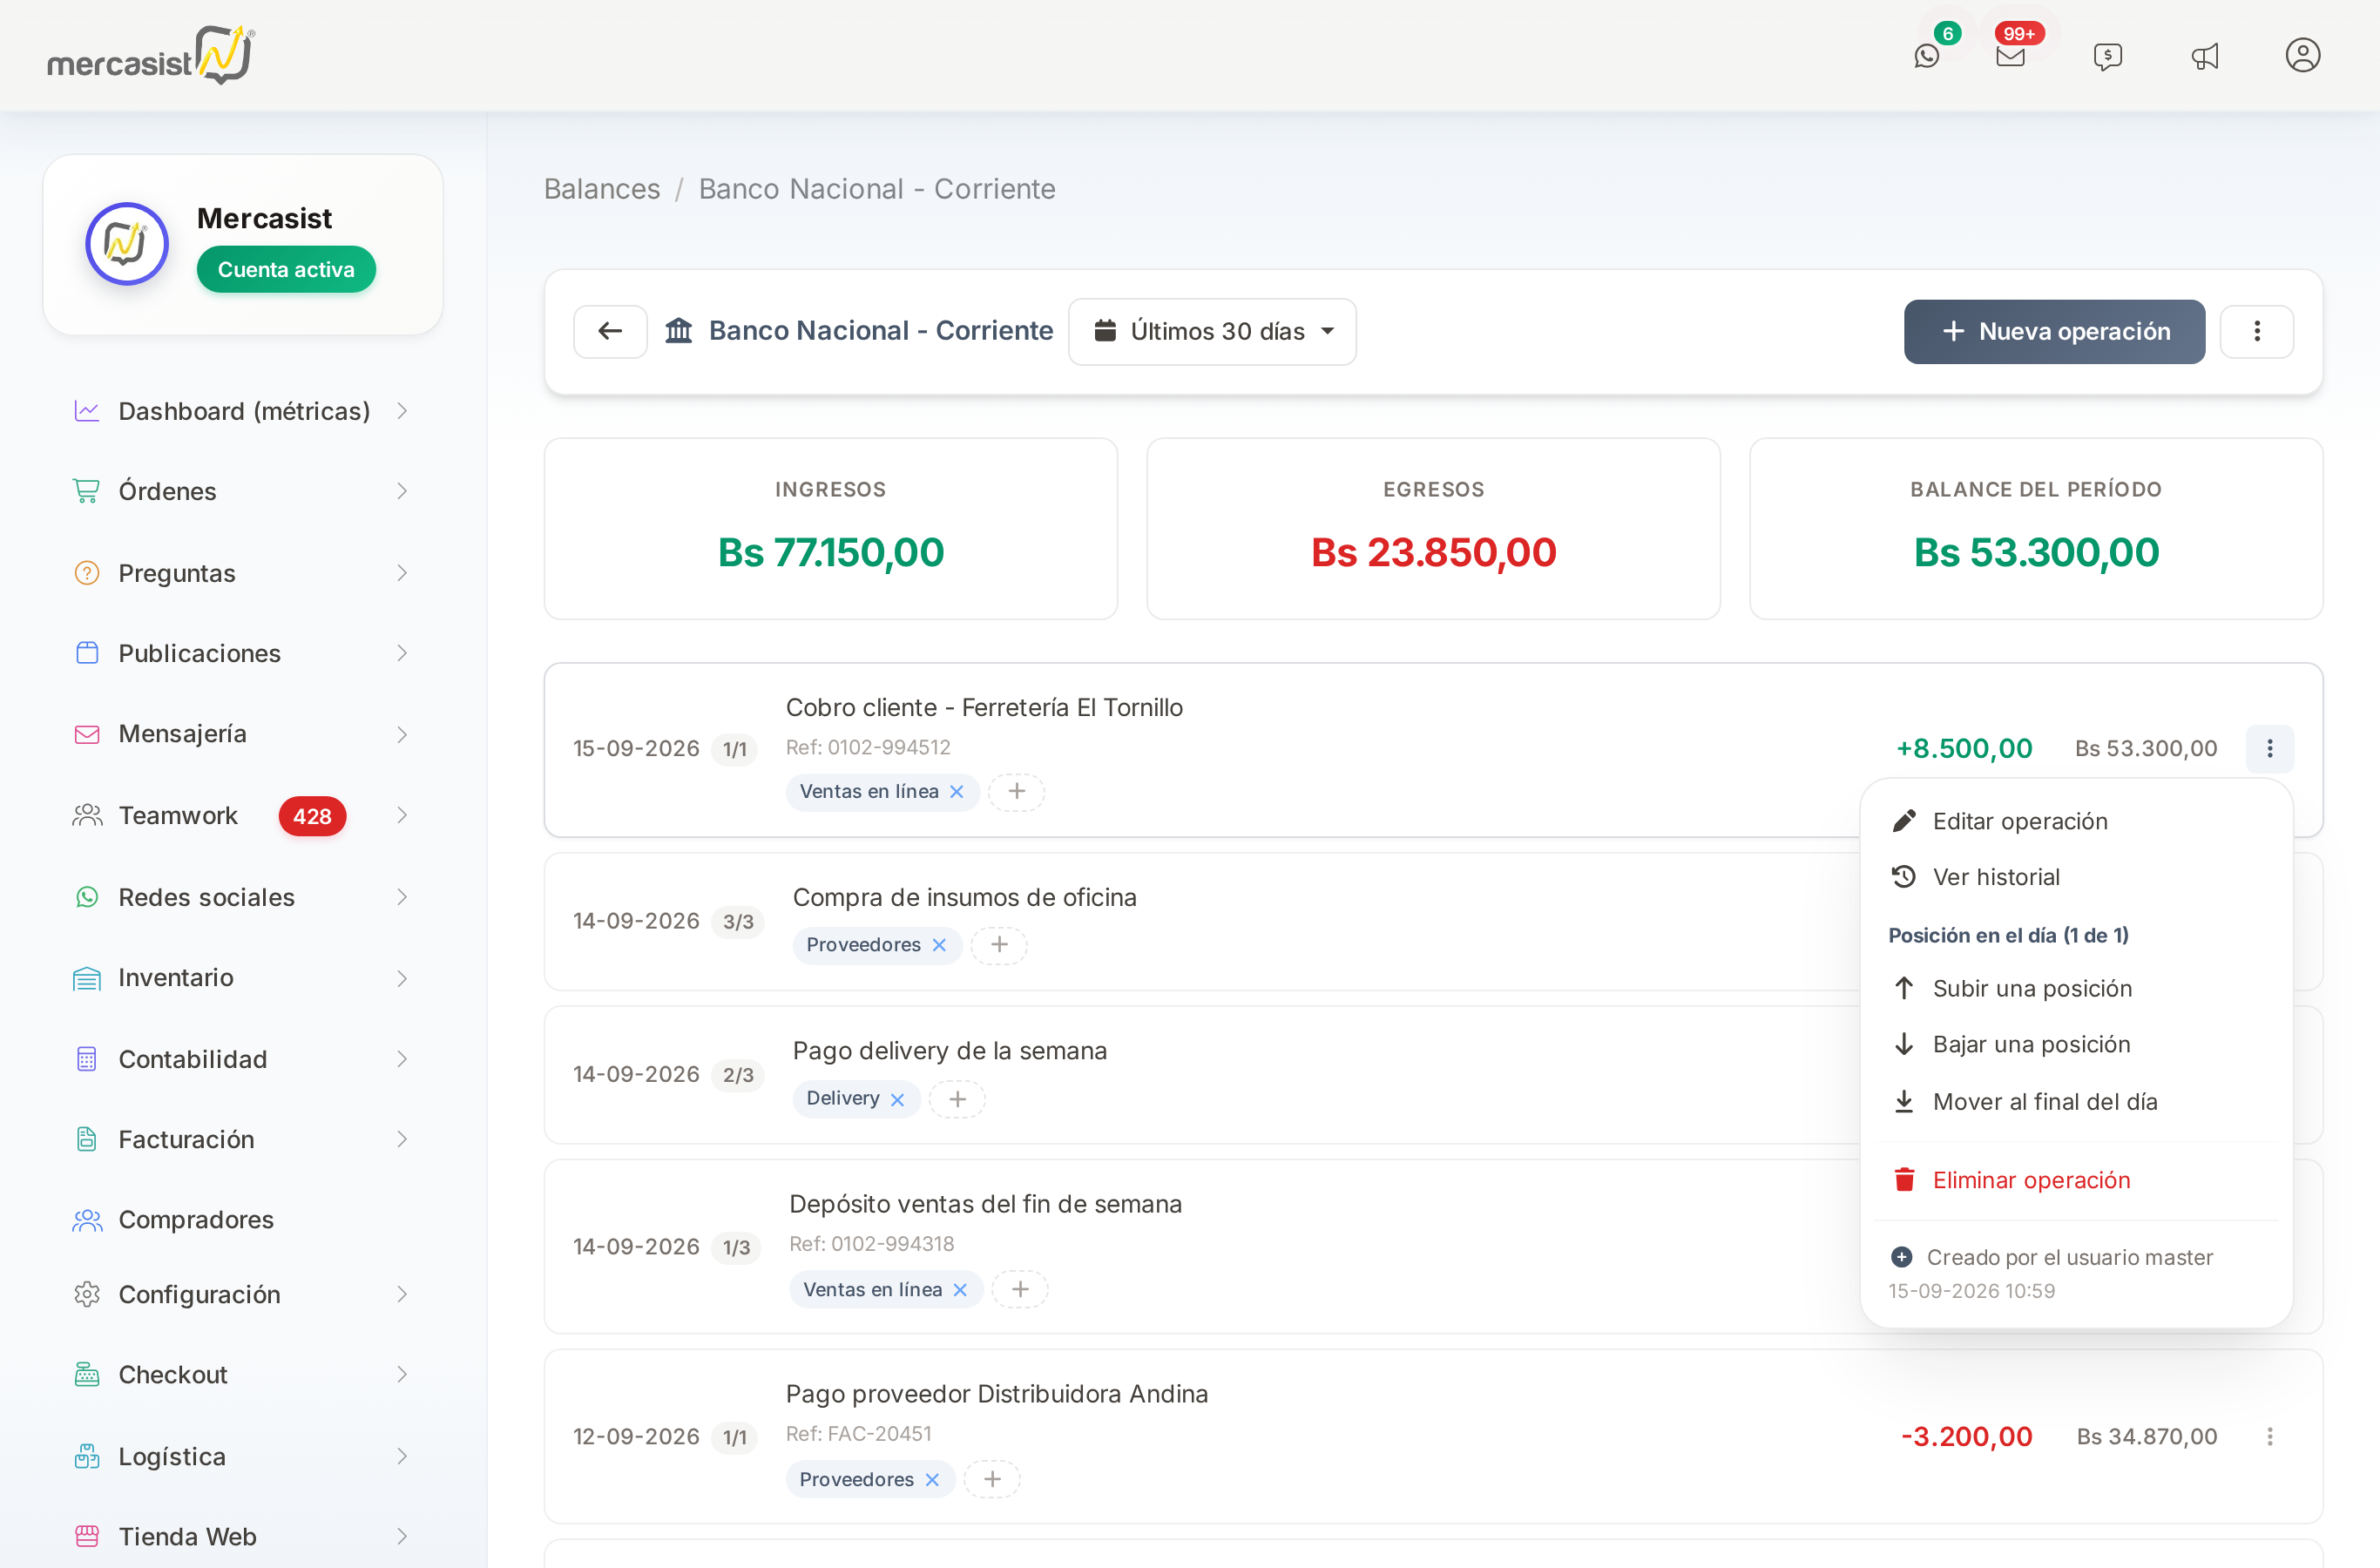Open announcements megaphone icon
Viewport: 2380px width, 1568px height.
coord(2205,56)
